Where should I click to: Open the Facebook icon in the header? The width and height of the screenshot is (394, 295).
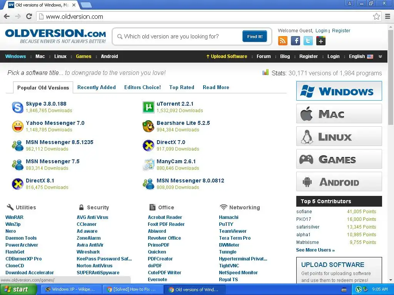point(295,41)
